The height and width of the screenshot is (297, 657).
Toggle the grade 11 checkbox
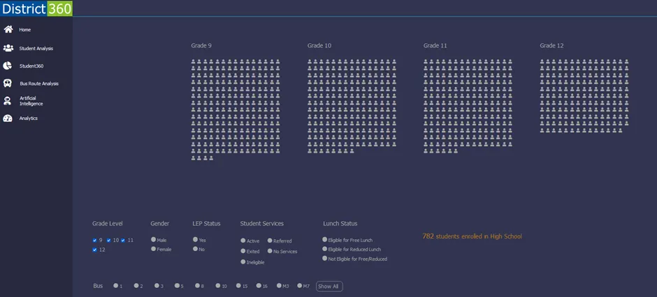pos(123,241)
